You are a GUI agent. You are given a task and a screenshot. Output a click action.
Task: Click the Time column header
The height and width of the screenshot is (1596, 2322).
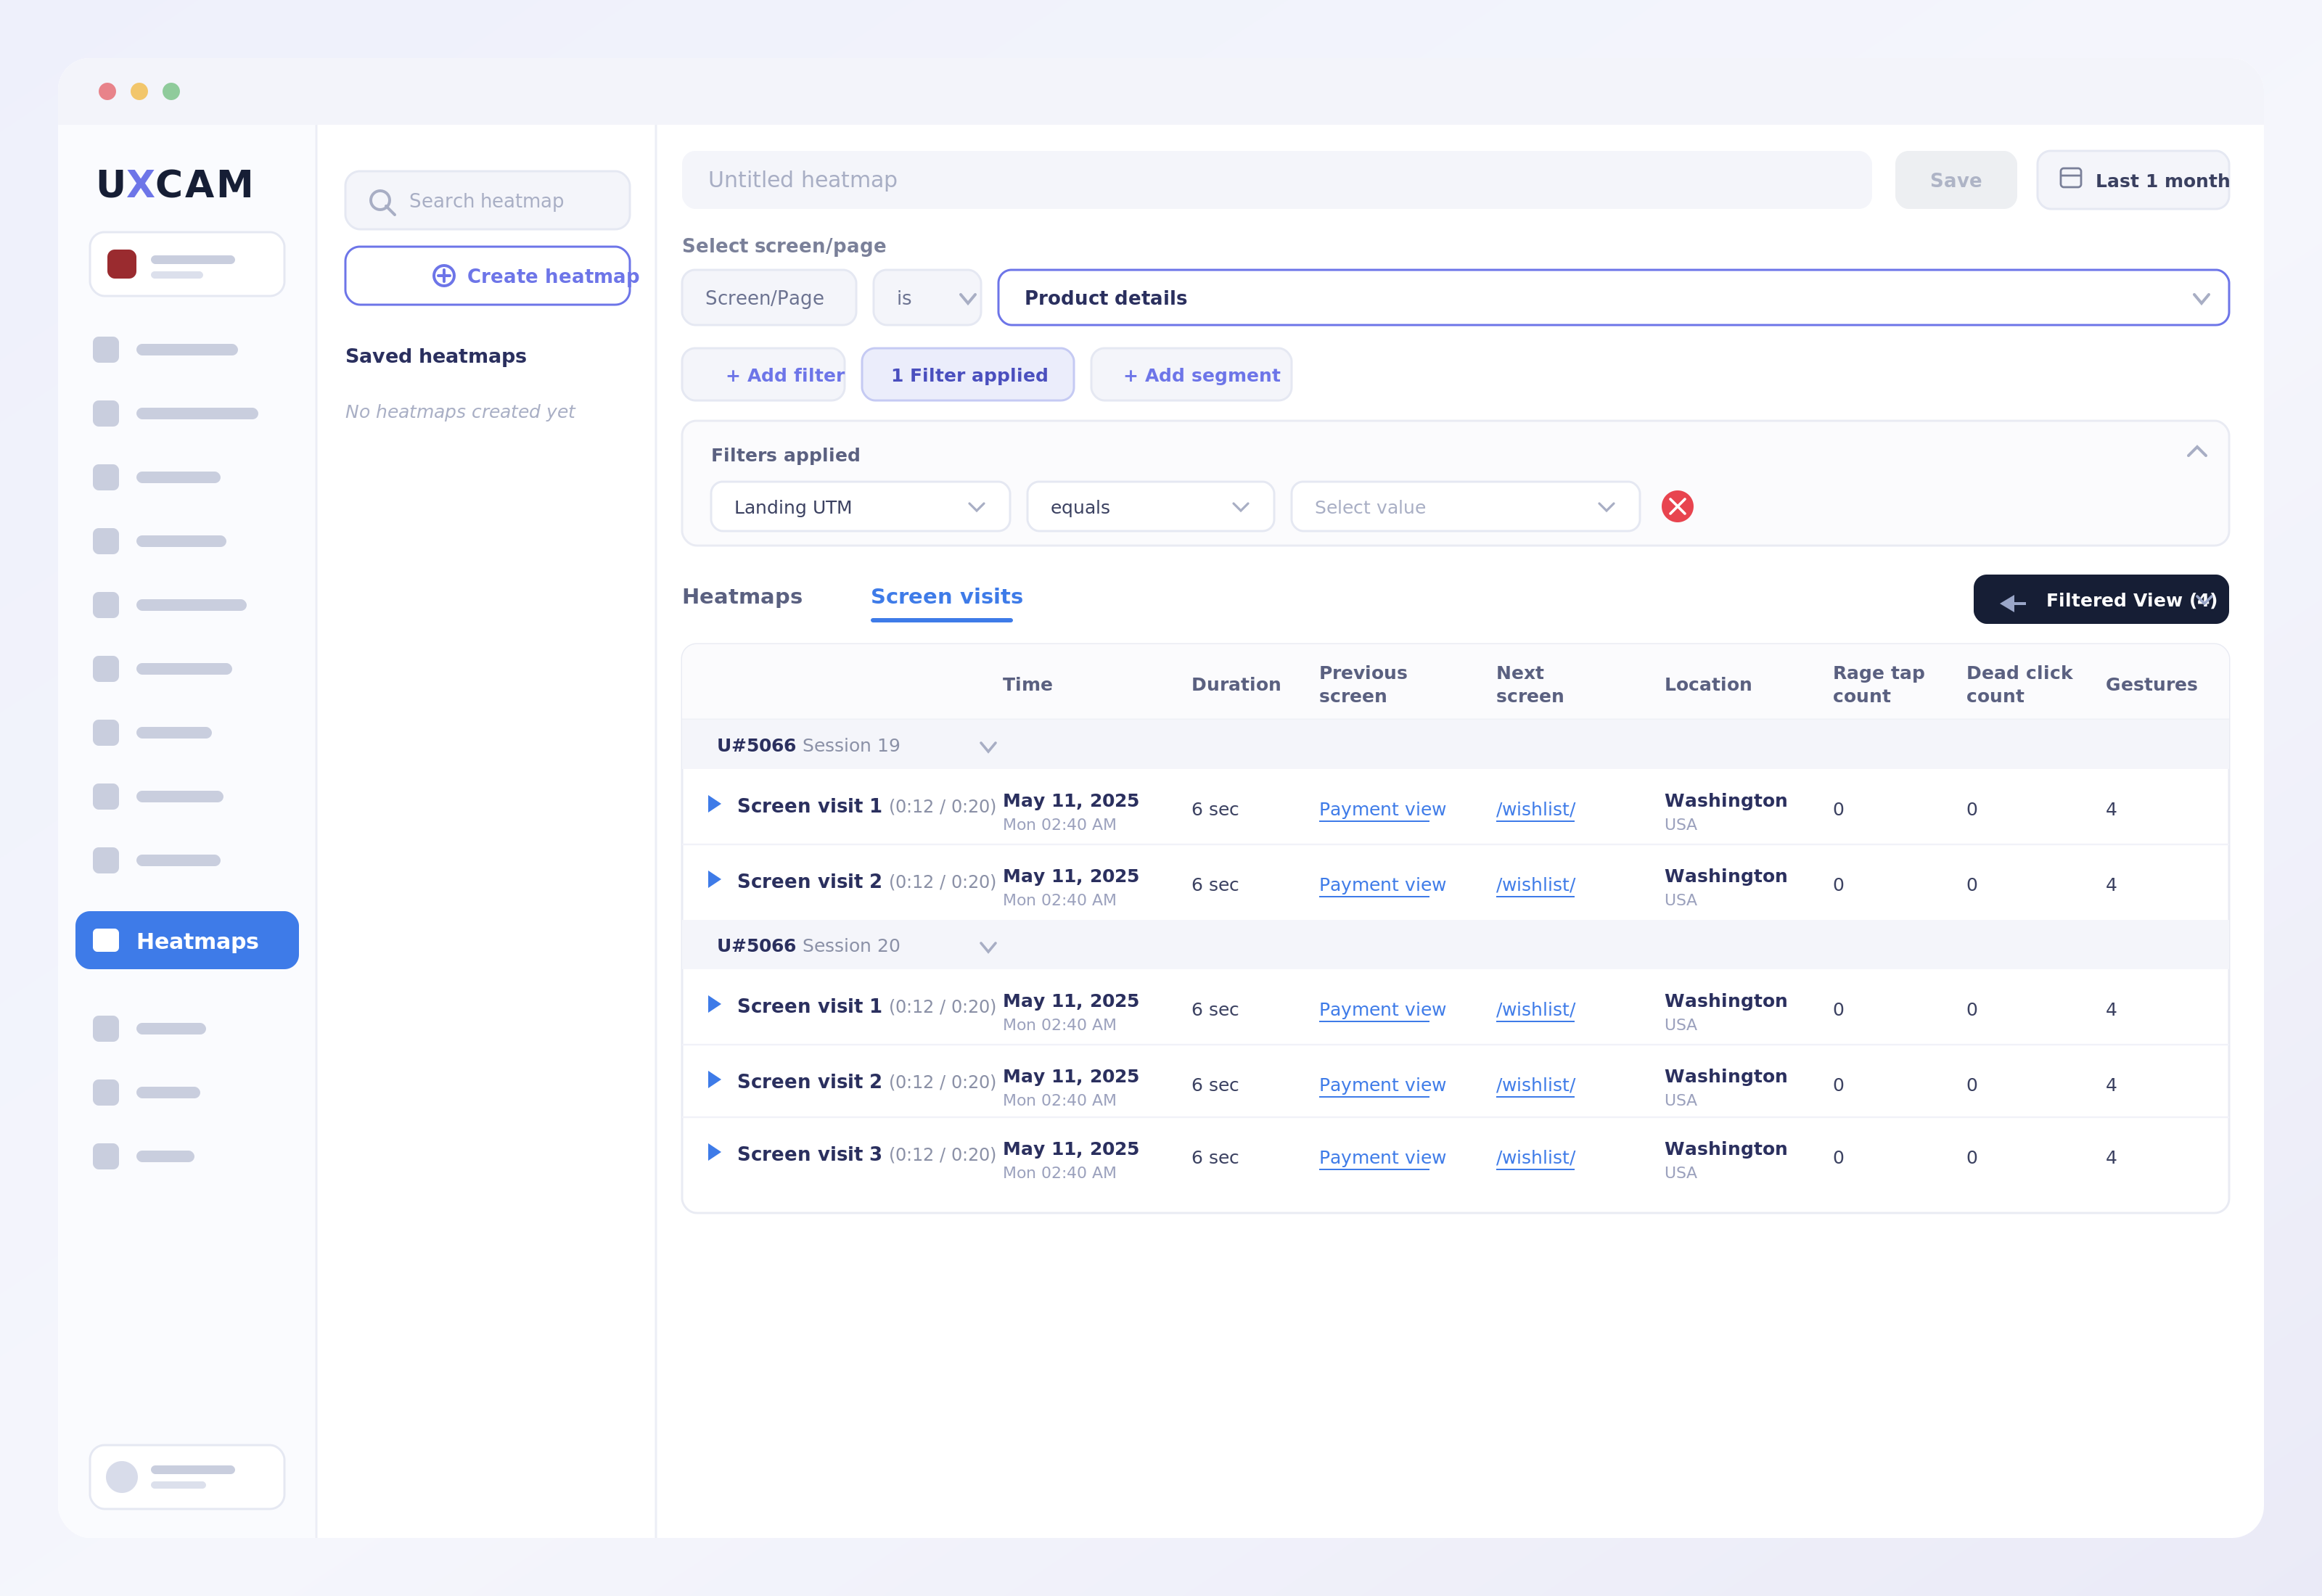pyautogui.click(x=1027, y=684)
